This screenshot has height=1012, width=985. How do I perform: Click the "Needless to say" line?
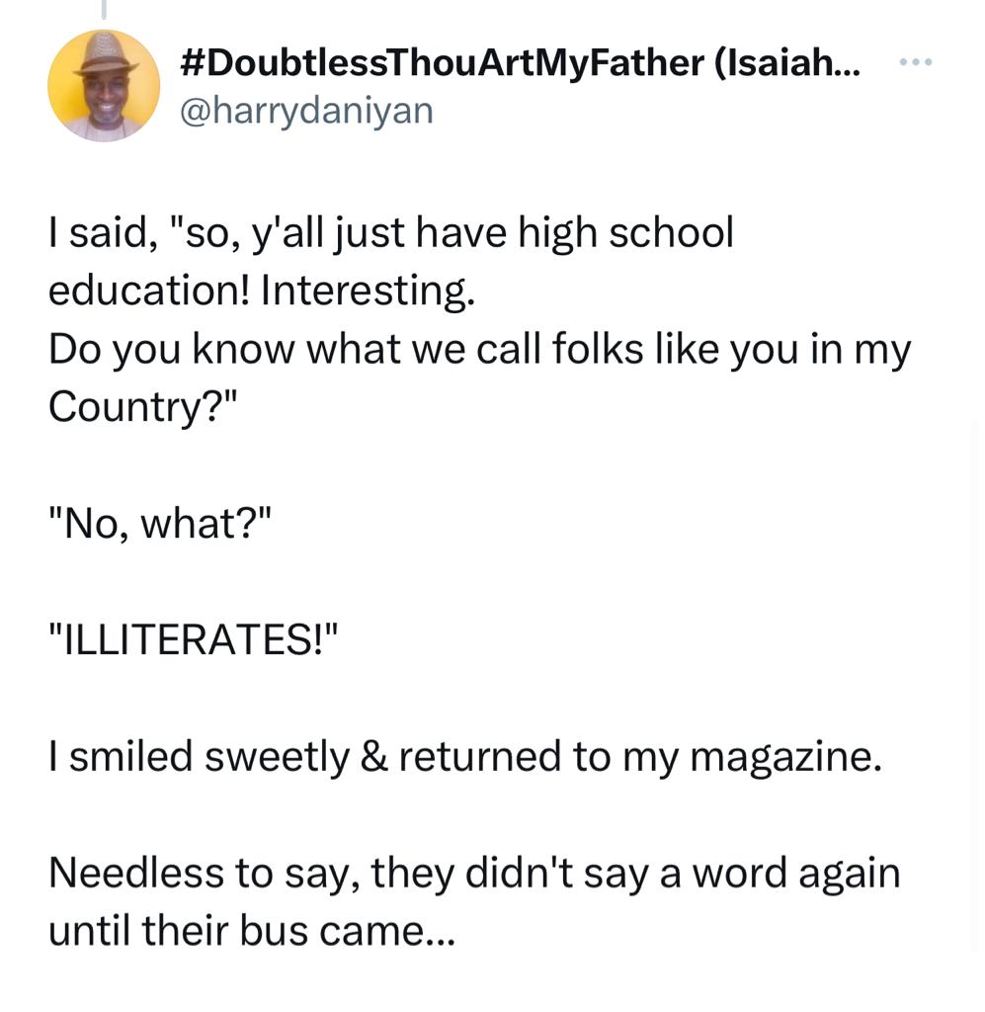[474, 874]
